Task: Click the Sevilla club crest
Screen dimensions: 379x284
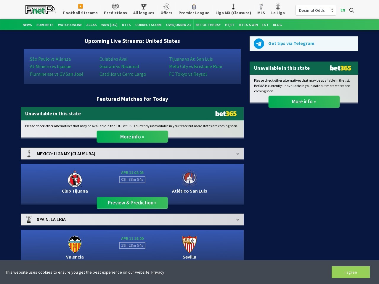Action: pos(189,244)
